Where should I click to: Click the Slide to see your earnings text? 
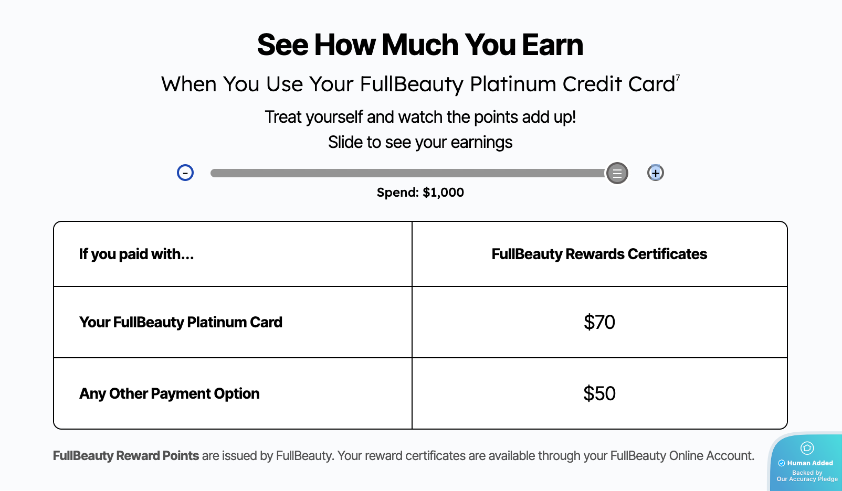tap(420, 142)
